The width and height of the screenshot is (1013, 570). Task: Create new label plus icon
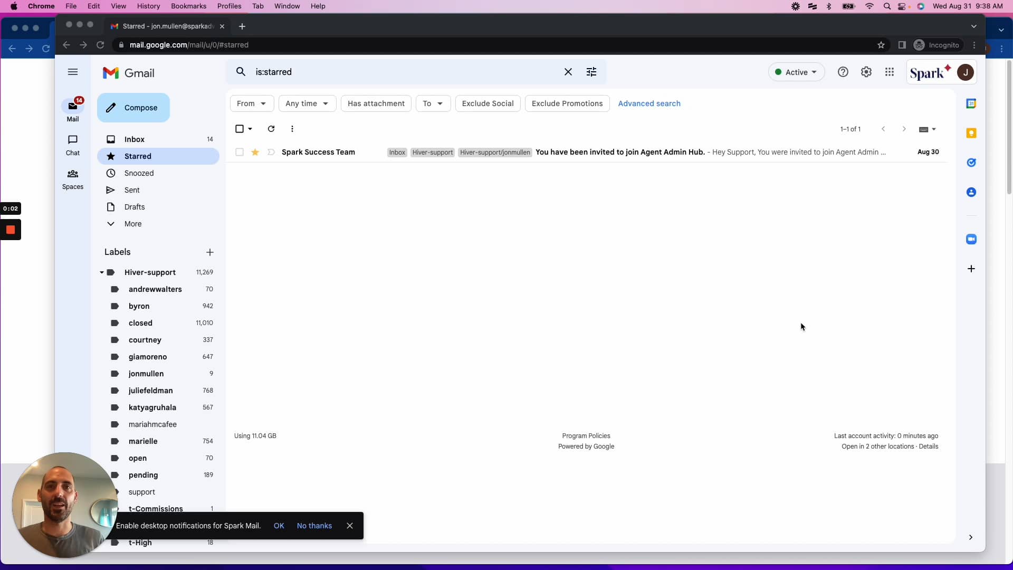pos(210,252)
